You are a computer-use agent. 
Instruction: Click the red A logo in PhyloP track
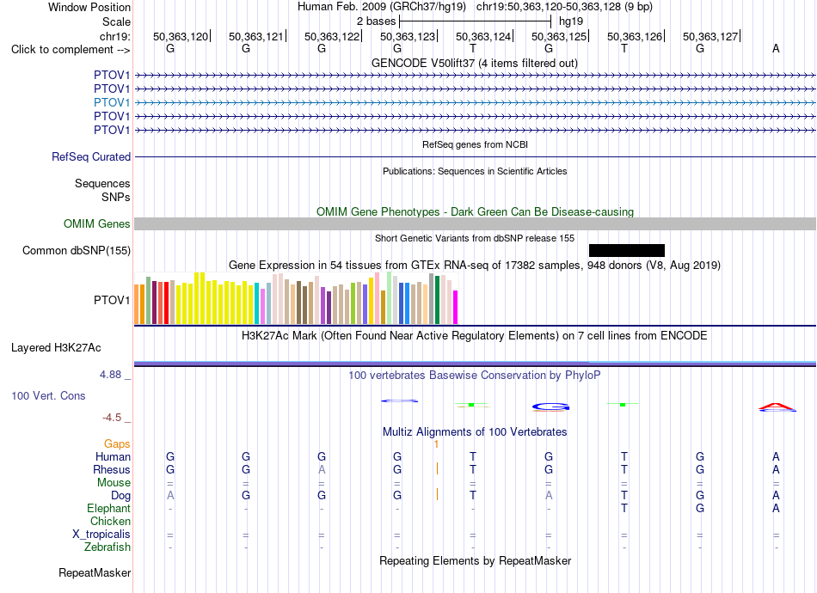pos(777,407)
